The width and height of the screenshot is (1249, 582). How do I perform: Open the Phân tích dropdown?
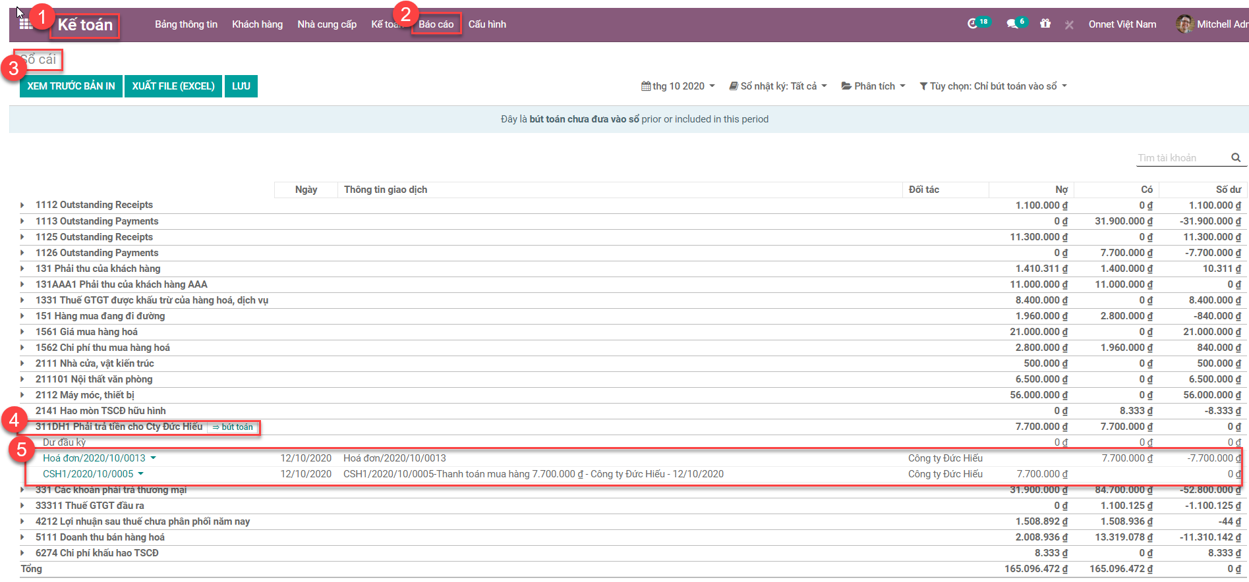pyautogui.click(x=873, y=86)
